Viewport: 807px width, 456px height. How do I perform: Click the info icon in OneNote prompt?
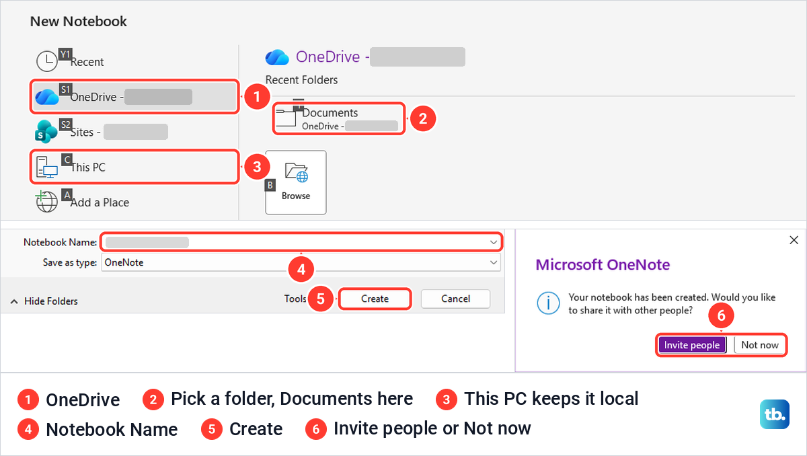(x=548, y=303)
